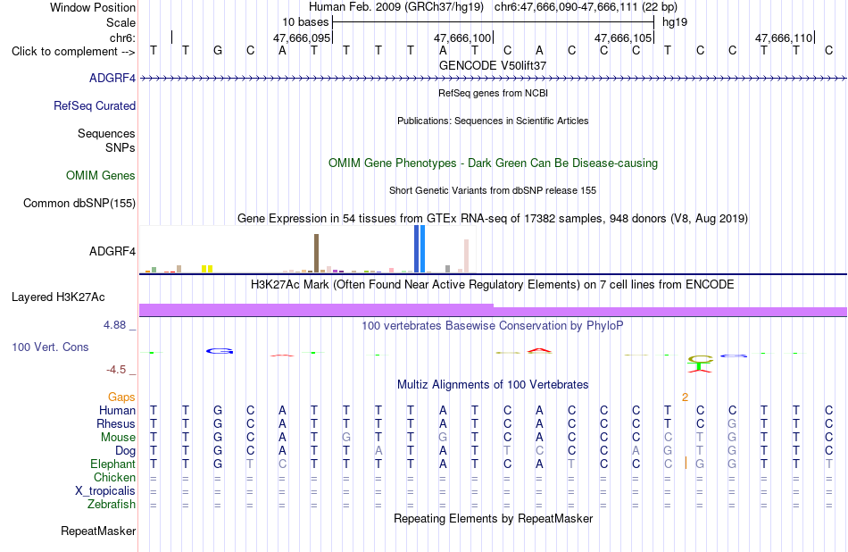The width and height of the screenshot is (848, 552).
Task: Click the red A PhyloP conservation letter
Action: pos(539,351)
